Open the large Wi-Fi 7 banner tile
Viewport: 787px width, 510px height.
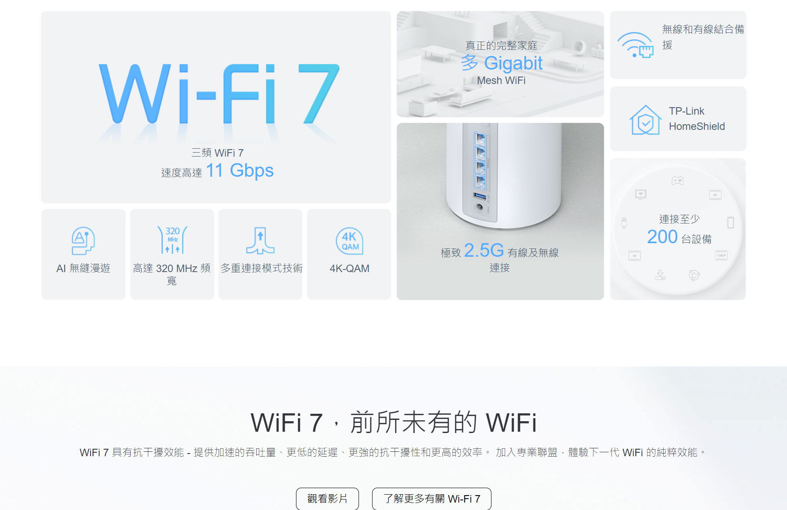click(216, 107)
